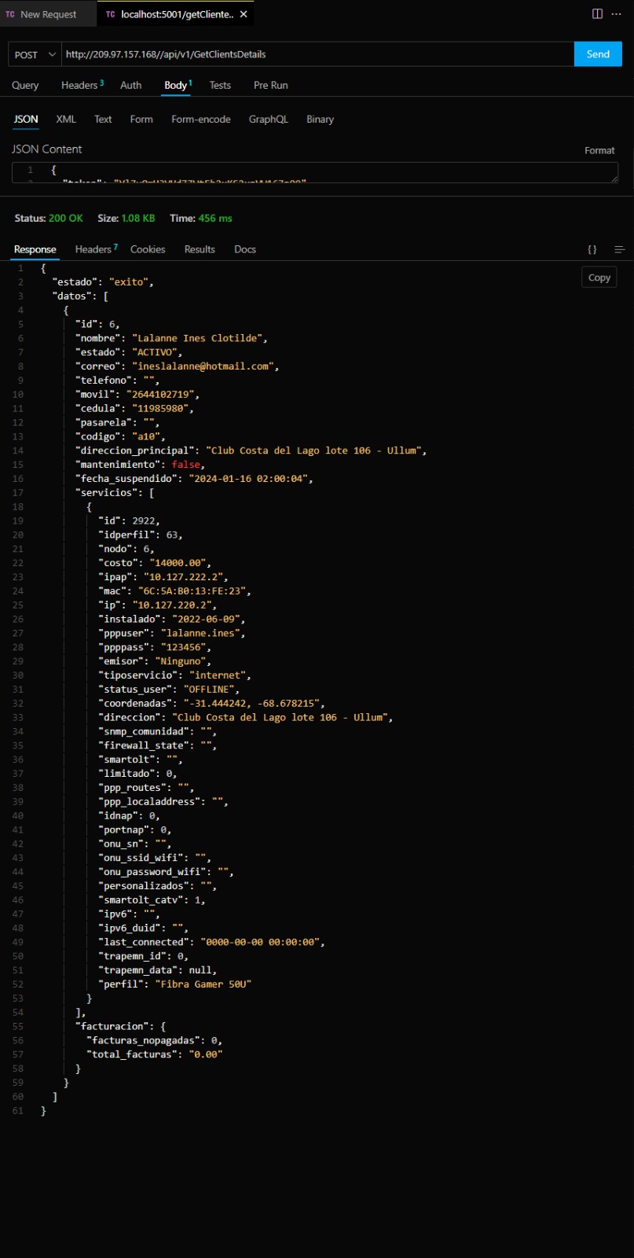Click the resize handle of JSON Content box

(x=614, y=178)
